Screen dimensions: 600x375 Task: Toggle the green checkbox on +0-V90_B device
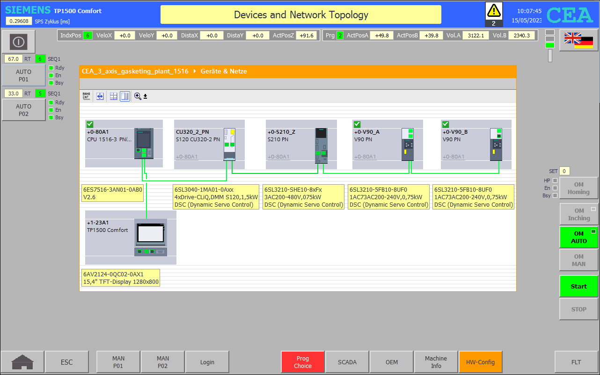[446, 124]
